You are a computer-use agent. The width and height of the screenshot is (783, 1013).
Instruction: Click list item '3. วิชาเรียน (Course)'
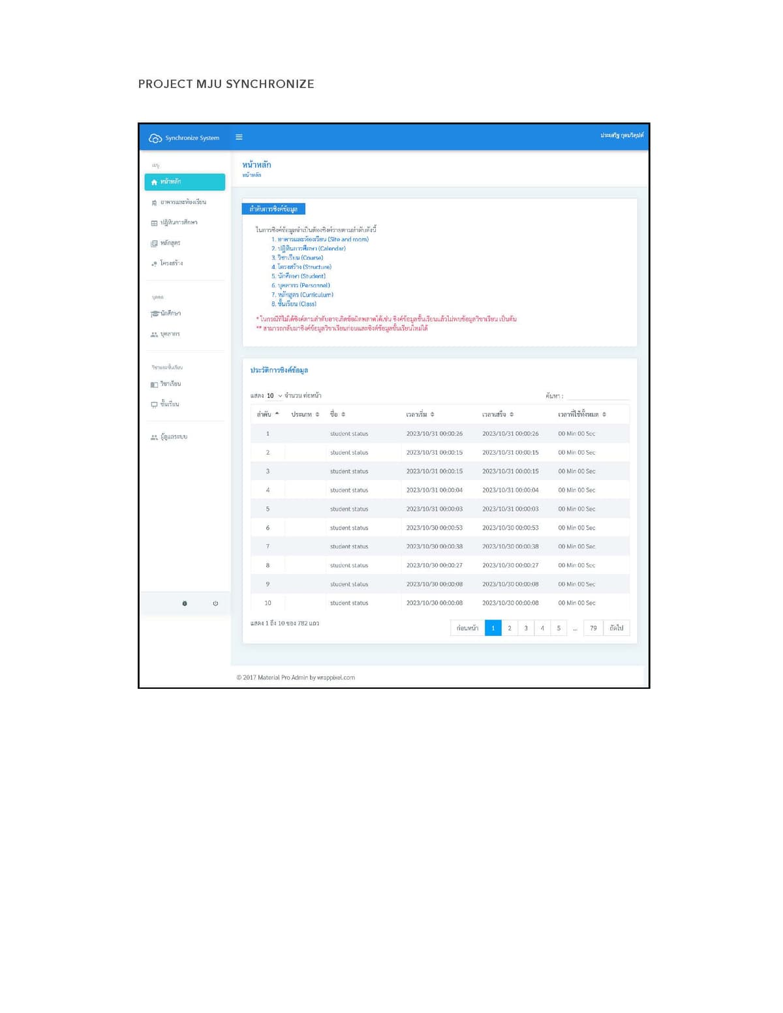click(298, 258)
